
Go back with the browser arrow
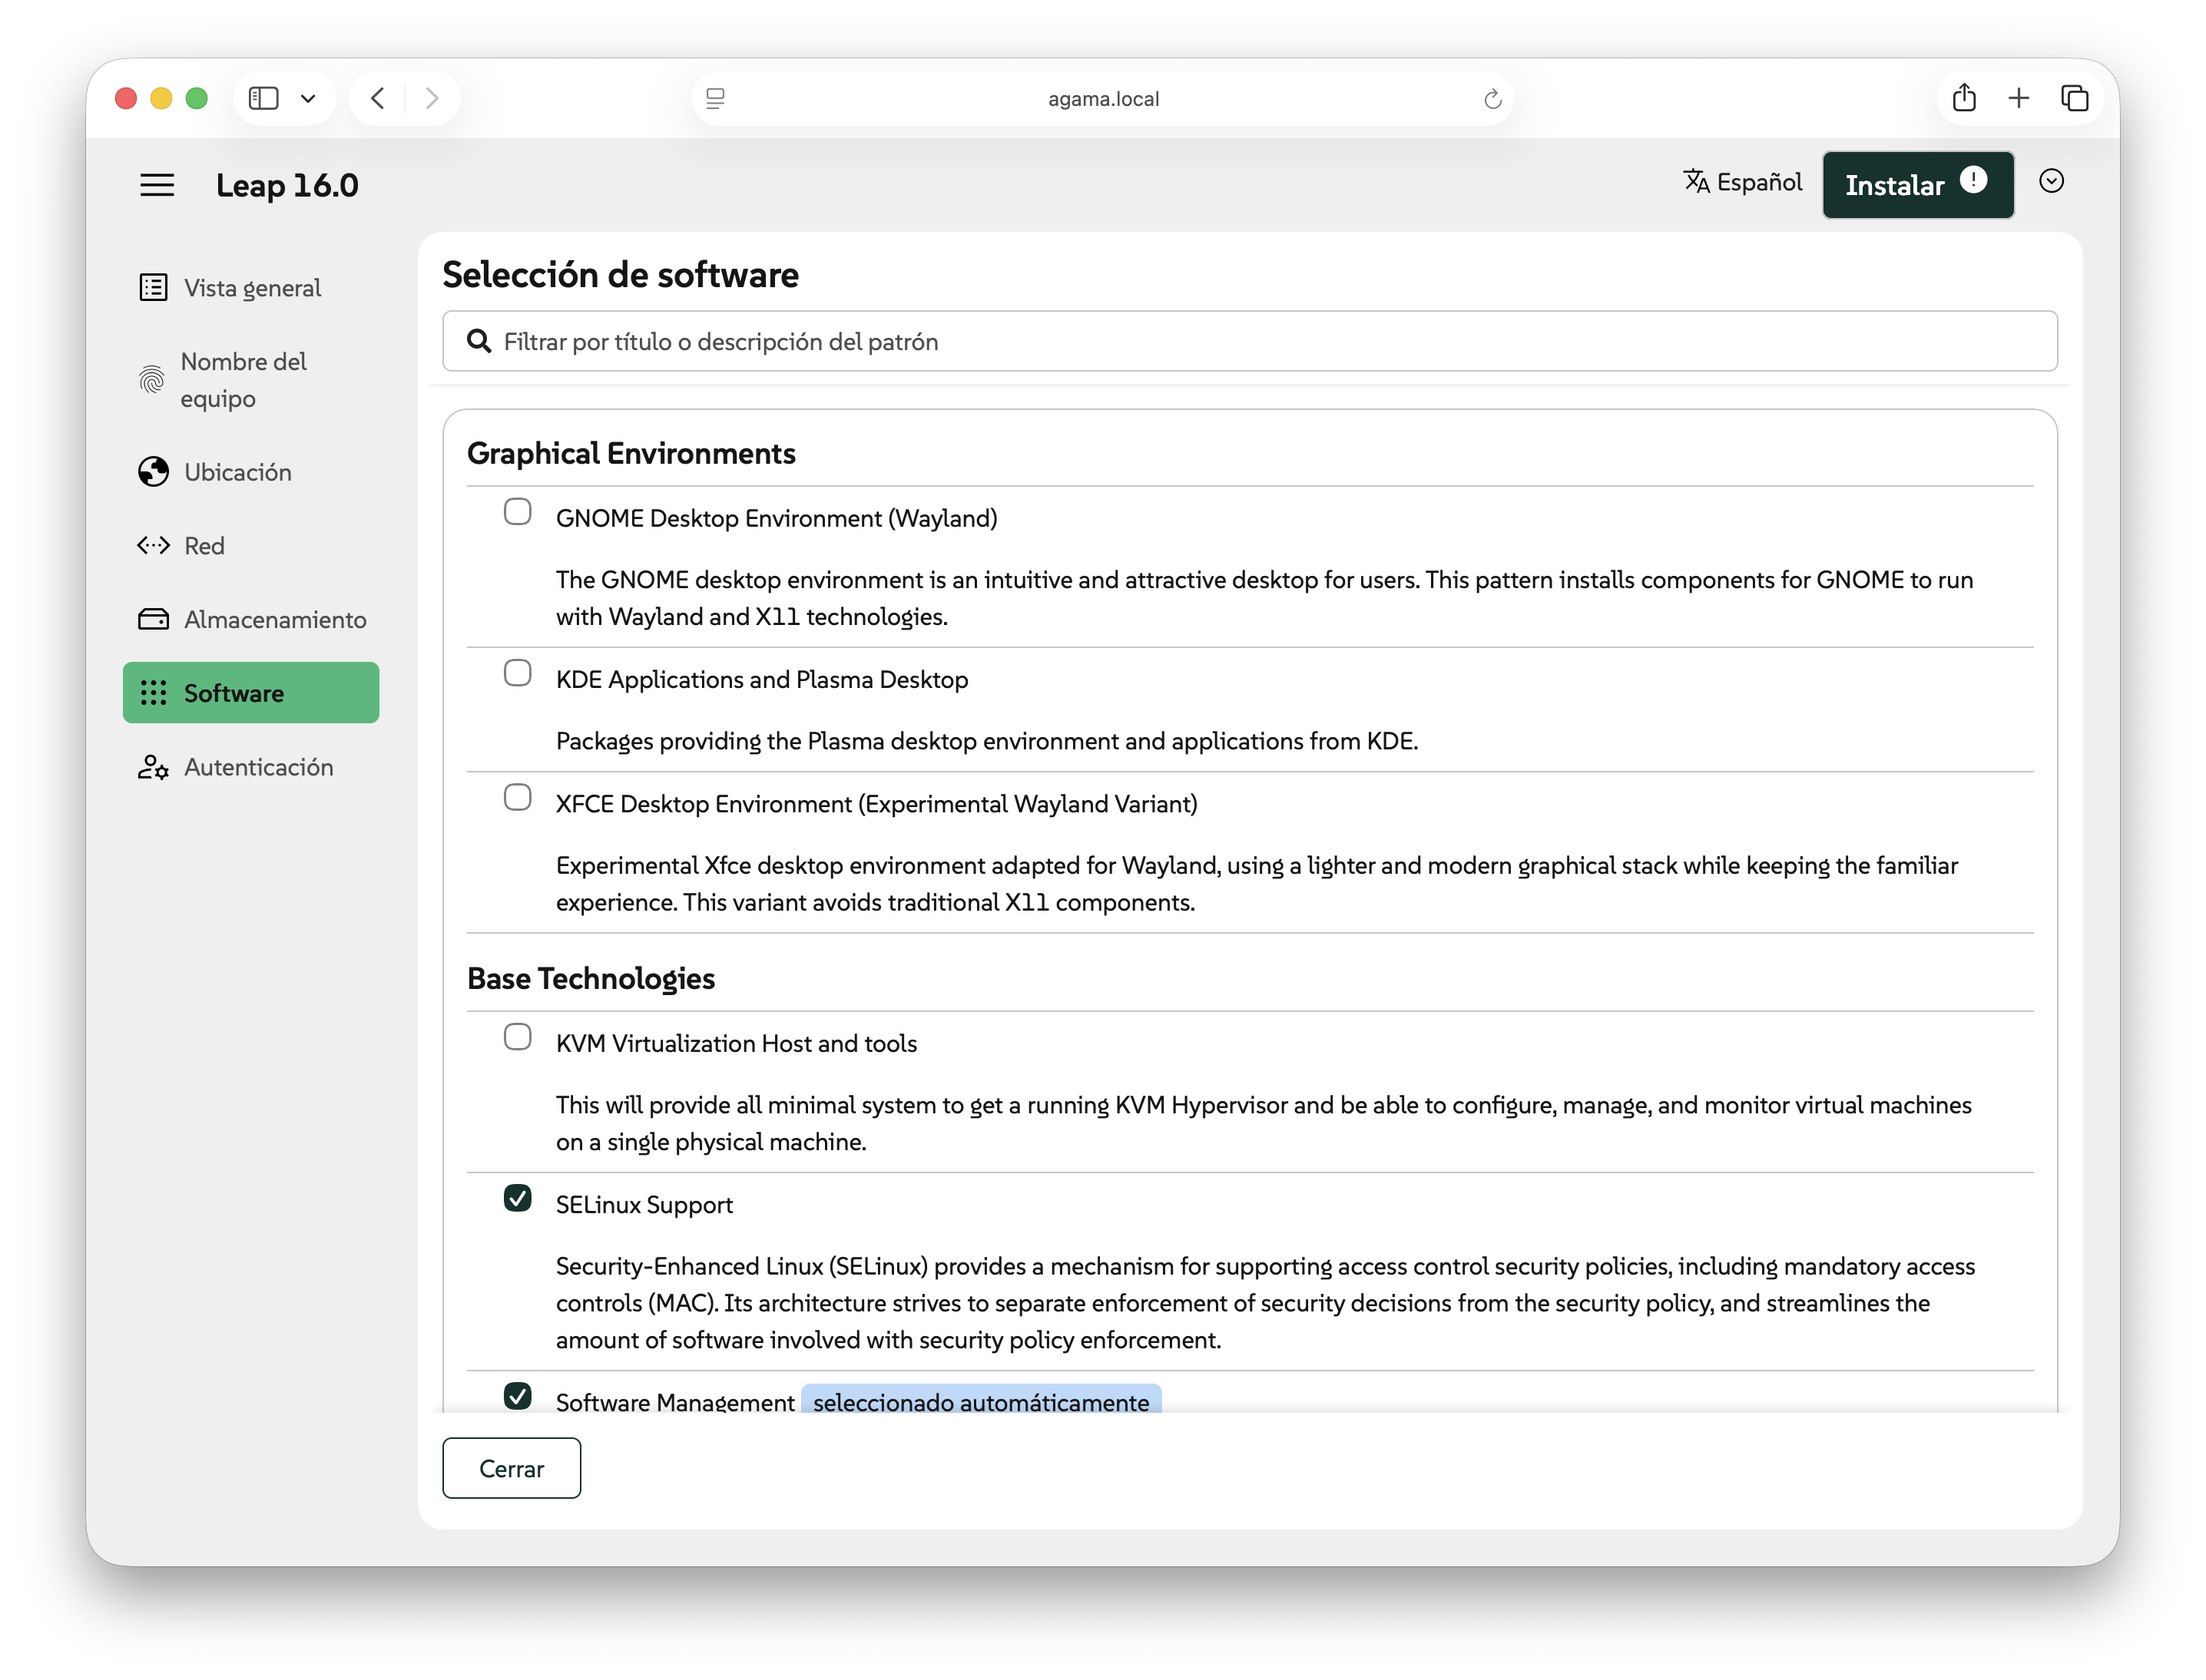coord(378,98)
